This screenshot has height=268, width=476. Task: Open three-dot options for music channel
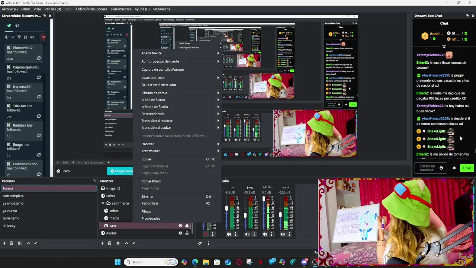pyautogui.click(x=289, y=234)
